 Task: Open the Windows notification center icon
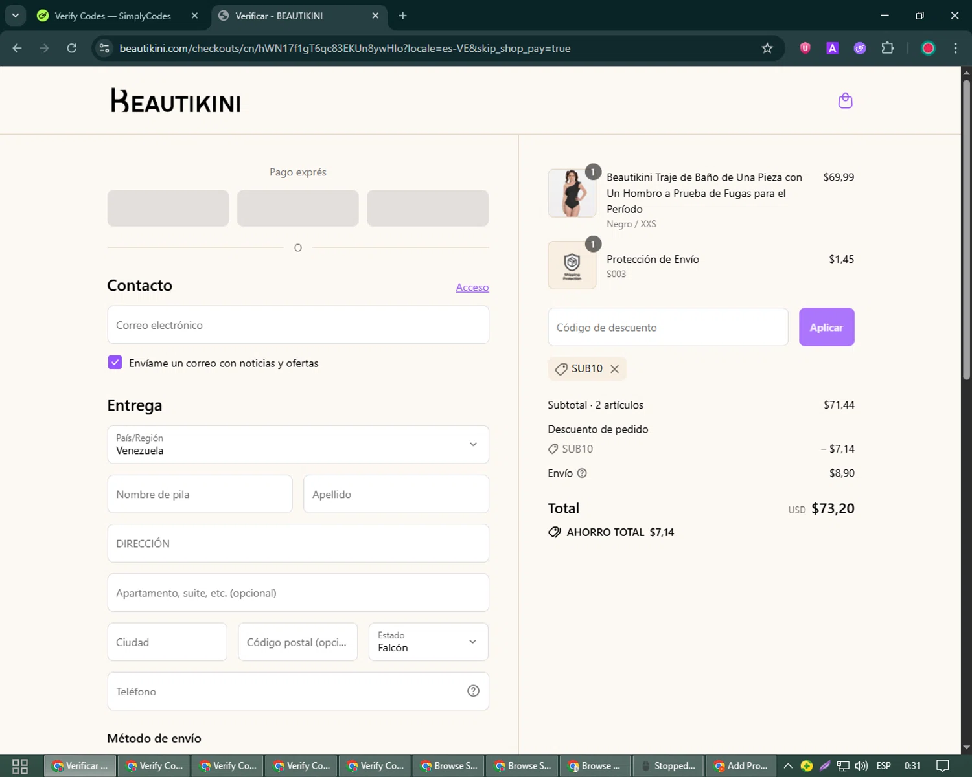tap(943, 766)
